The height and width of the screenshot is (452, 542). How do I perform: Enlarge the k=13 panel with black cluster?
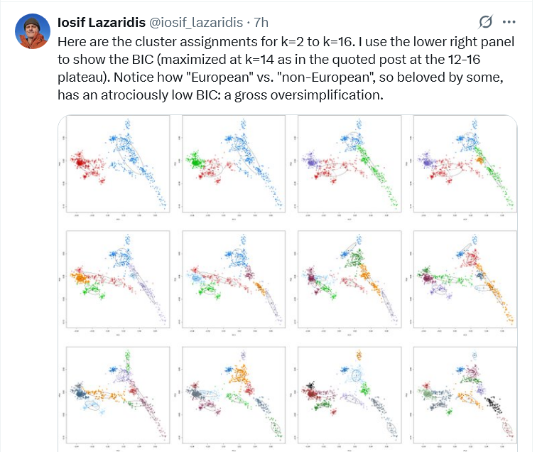[x=461, y=394]
